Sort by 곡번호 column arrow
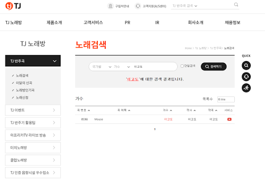 pos(89,111)
